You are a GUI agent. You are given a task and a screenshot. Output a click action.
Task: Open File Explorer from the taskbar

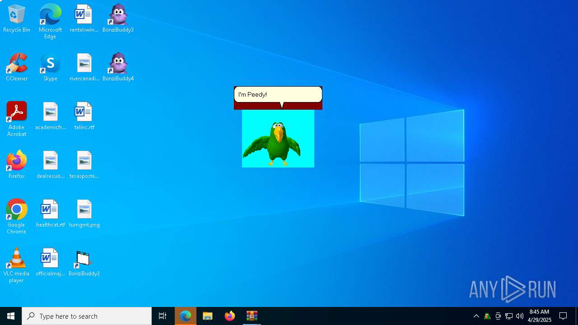coord(208,316)
